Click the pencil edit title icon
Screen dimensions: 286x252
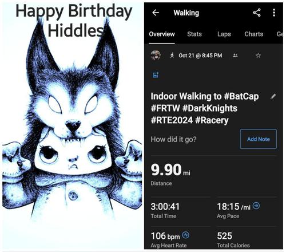point(273,96)
